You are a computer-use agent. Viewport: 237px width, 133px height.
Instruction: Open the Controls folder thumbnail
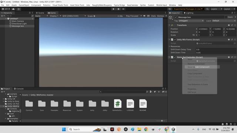point(29,104)
